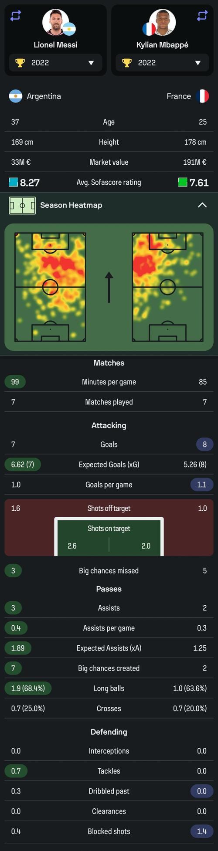The width and height of the screenshot is (218, 851).
Task: Swap player using Messi's change icon
Action: click(16, 16)
